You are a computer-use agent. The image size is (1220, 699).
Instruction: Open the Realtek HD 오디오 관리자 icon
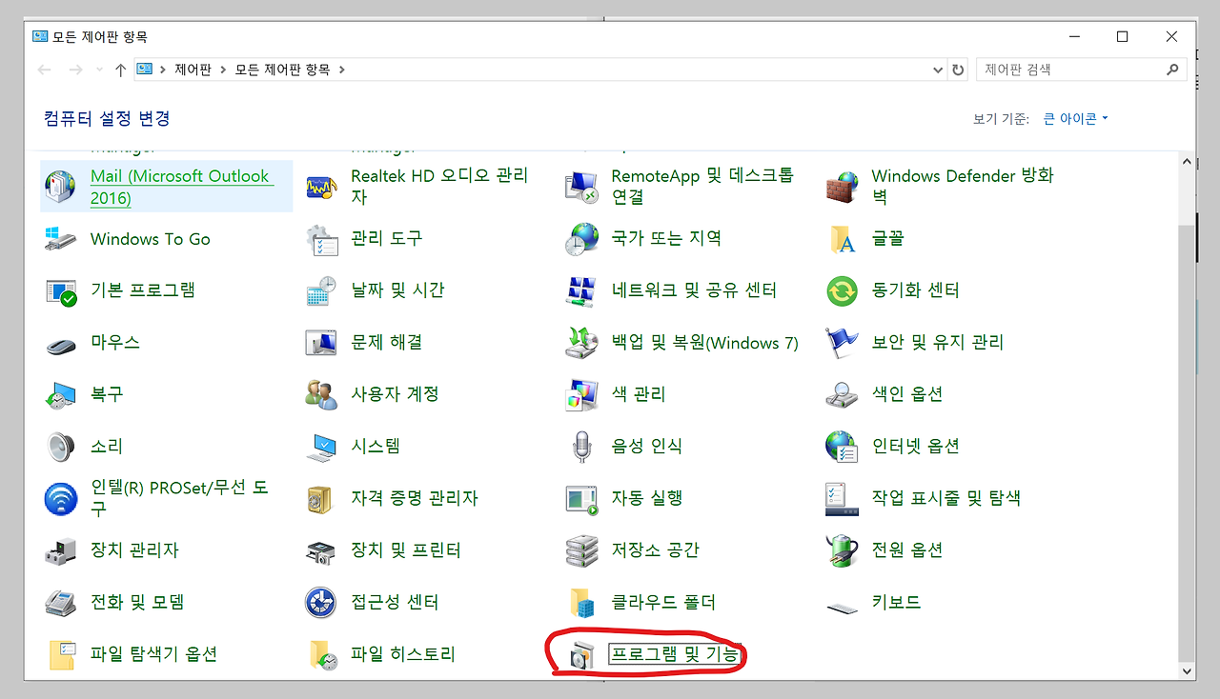[x=321, y=186]
